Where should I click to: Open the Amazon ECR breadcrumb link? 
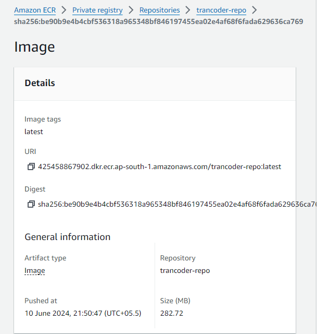coord(35,10)
